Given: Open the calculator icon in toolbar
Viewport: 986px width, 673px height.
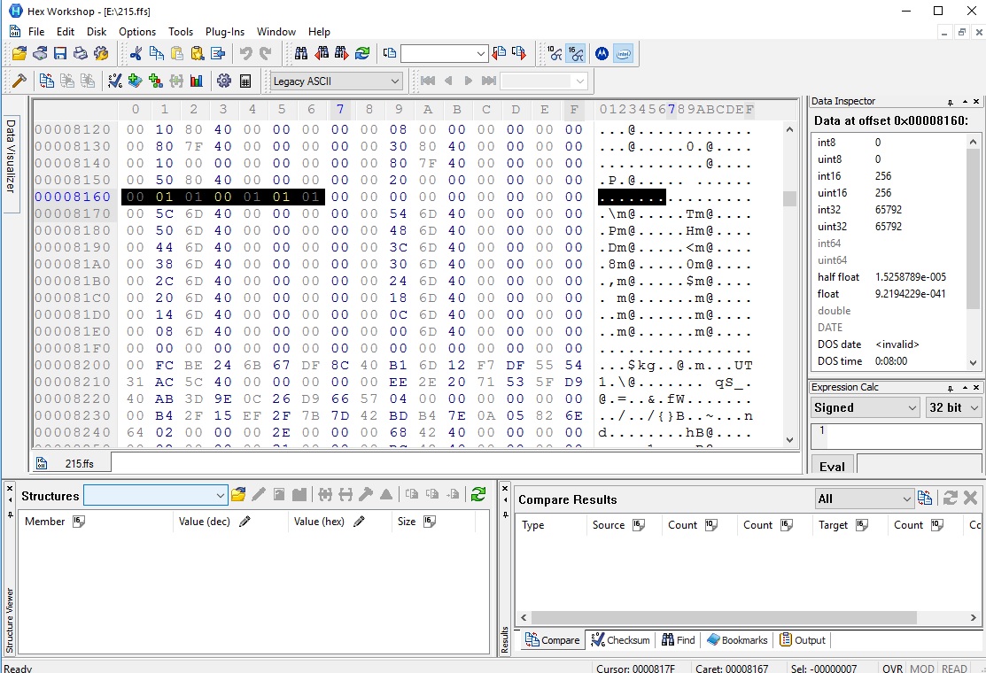Looking at the screenshot, I should point(245,81).
